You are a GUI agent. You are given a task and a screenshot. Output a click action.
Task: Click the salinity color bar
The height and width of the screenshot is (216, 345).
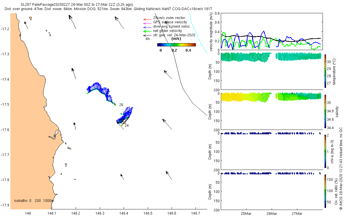[325, 111]
